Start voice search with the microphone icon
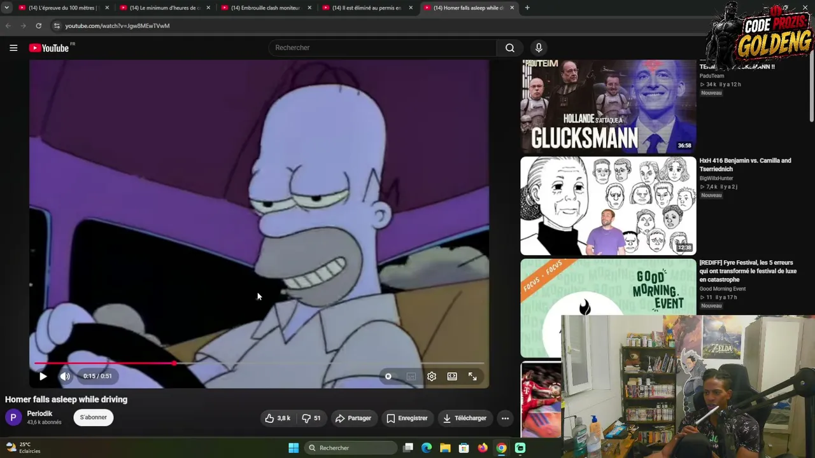 (539, 48)
